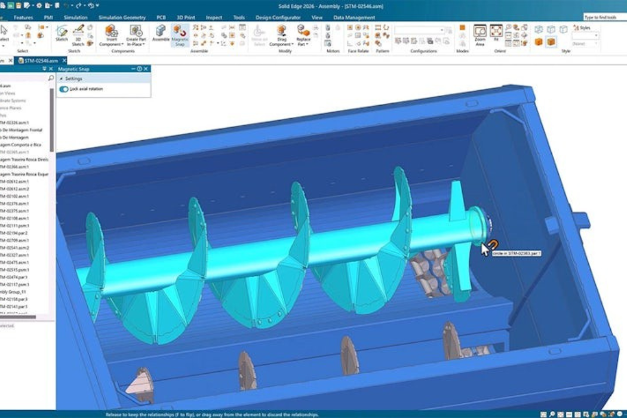Click the Zoom Area tool
This screenshot has width=627, height=418.
(x=480, y=35)
